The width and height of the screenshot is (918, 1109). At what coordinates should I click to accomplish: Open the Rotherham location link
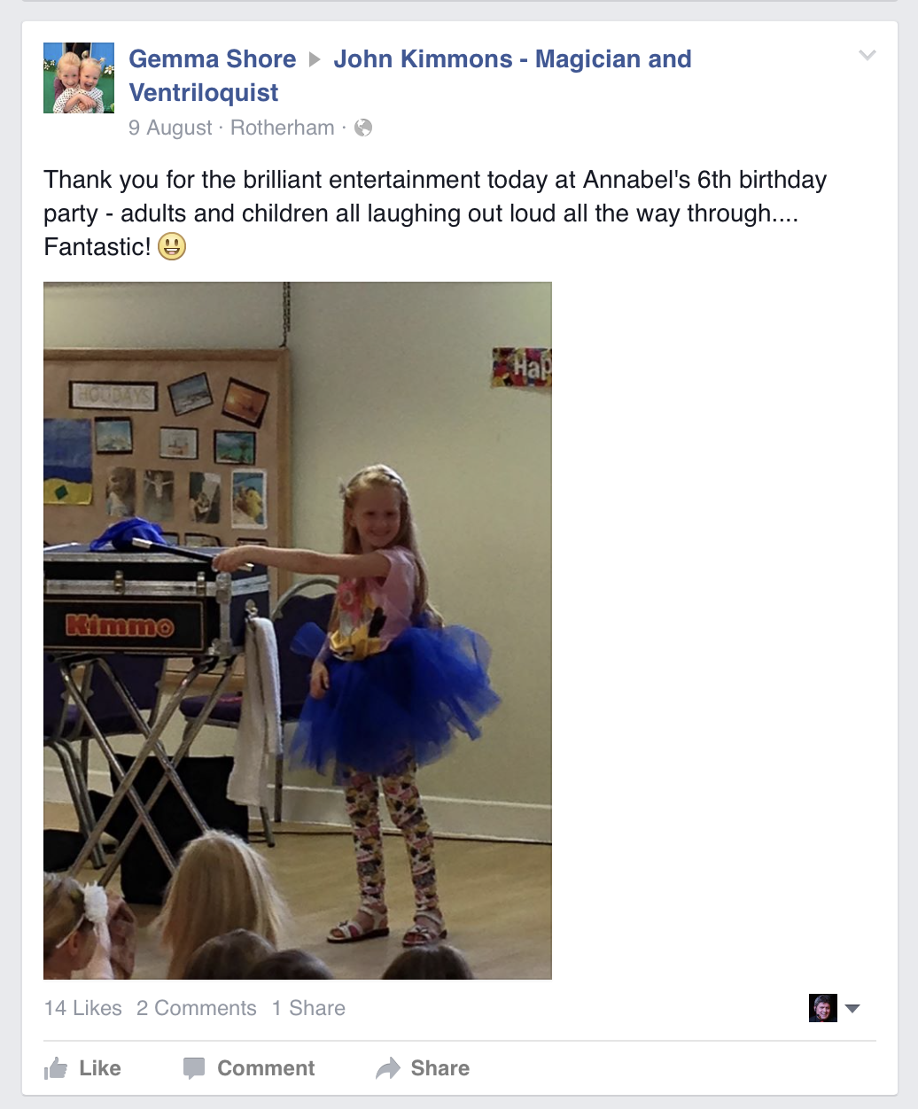tap(283, 128)
